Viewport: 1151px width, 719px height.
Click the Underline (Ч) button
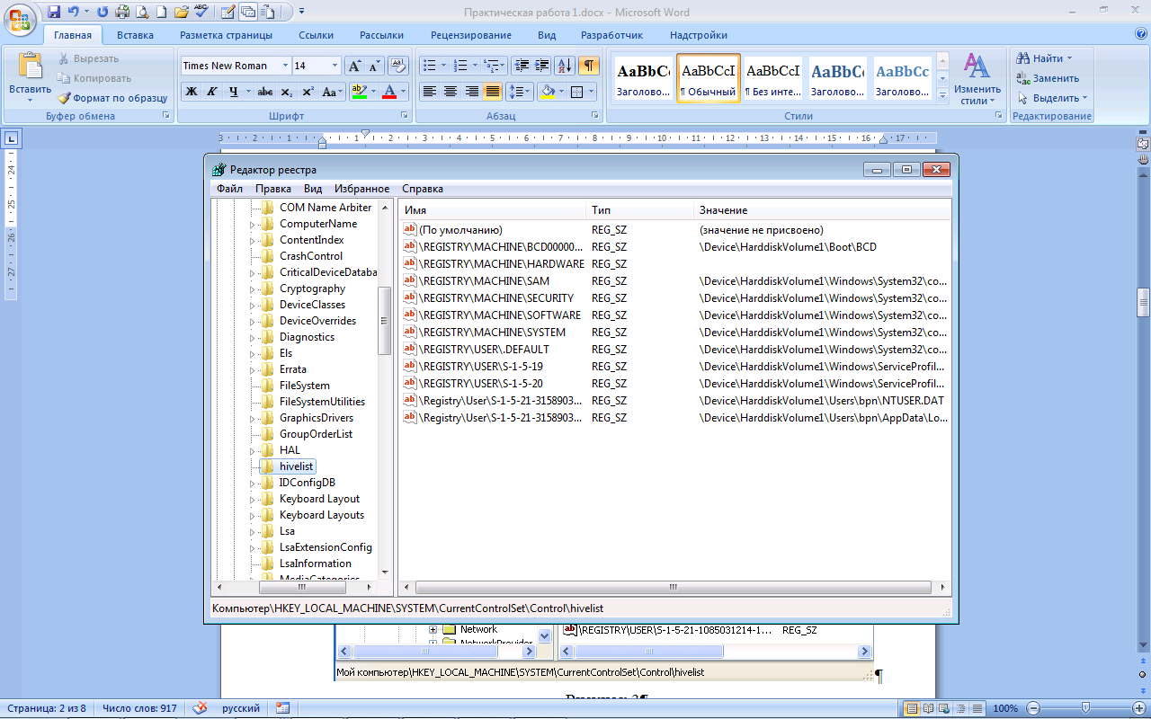[x=234, y=92]
